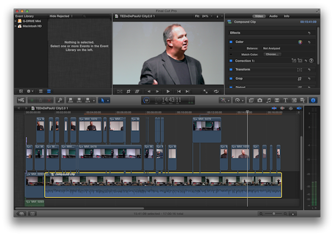Screen dimensions: 334x236
Task: Open the Color Board arrow for Correction 1
Action: [311, 61]
